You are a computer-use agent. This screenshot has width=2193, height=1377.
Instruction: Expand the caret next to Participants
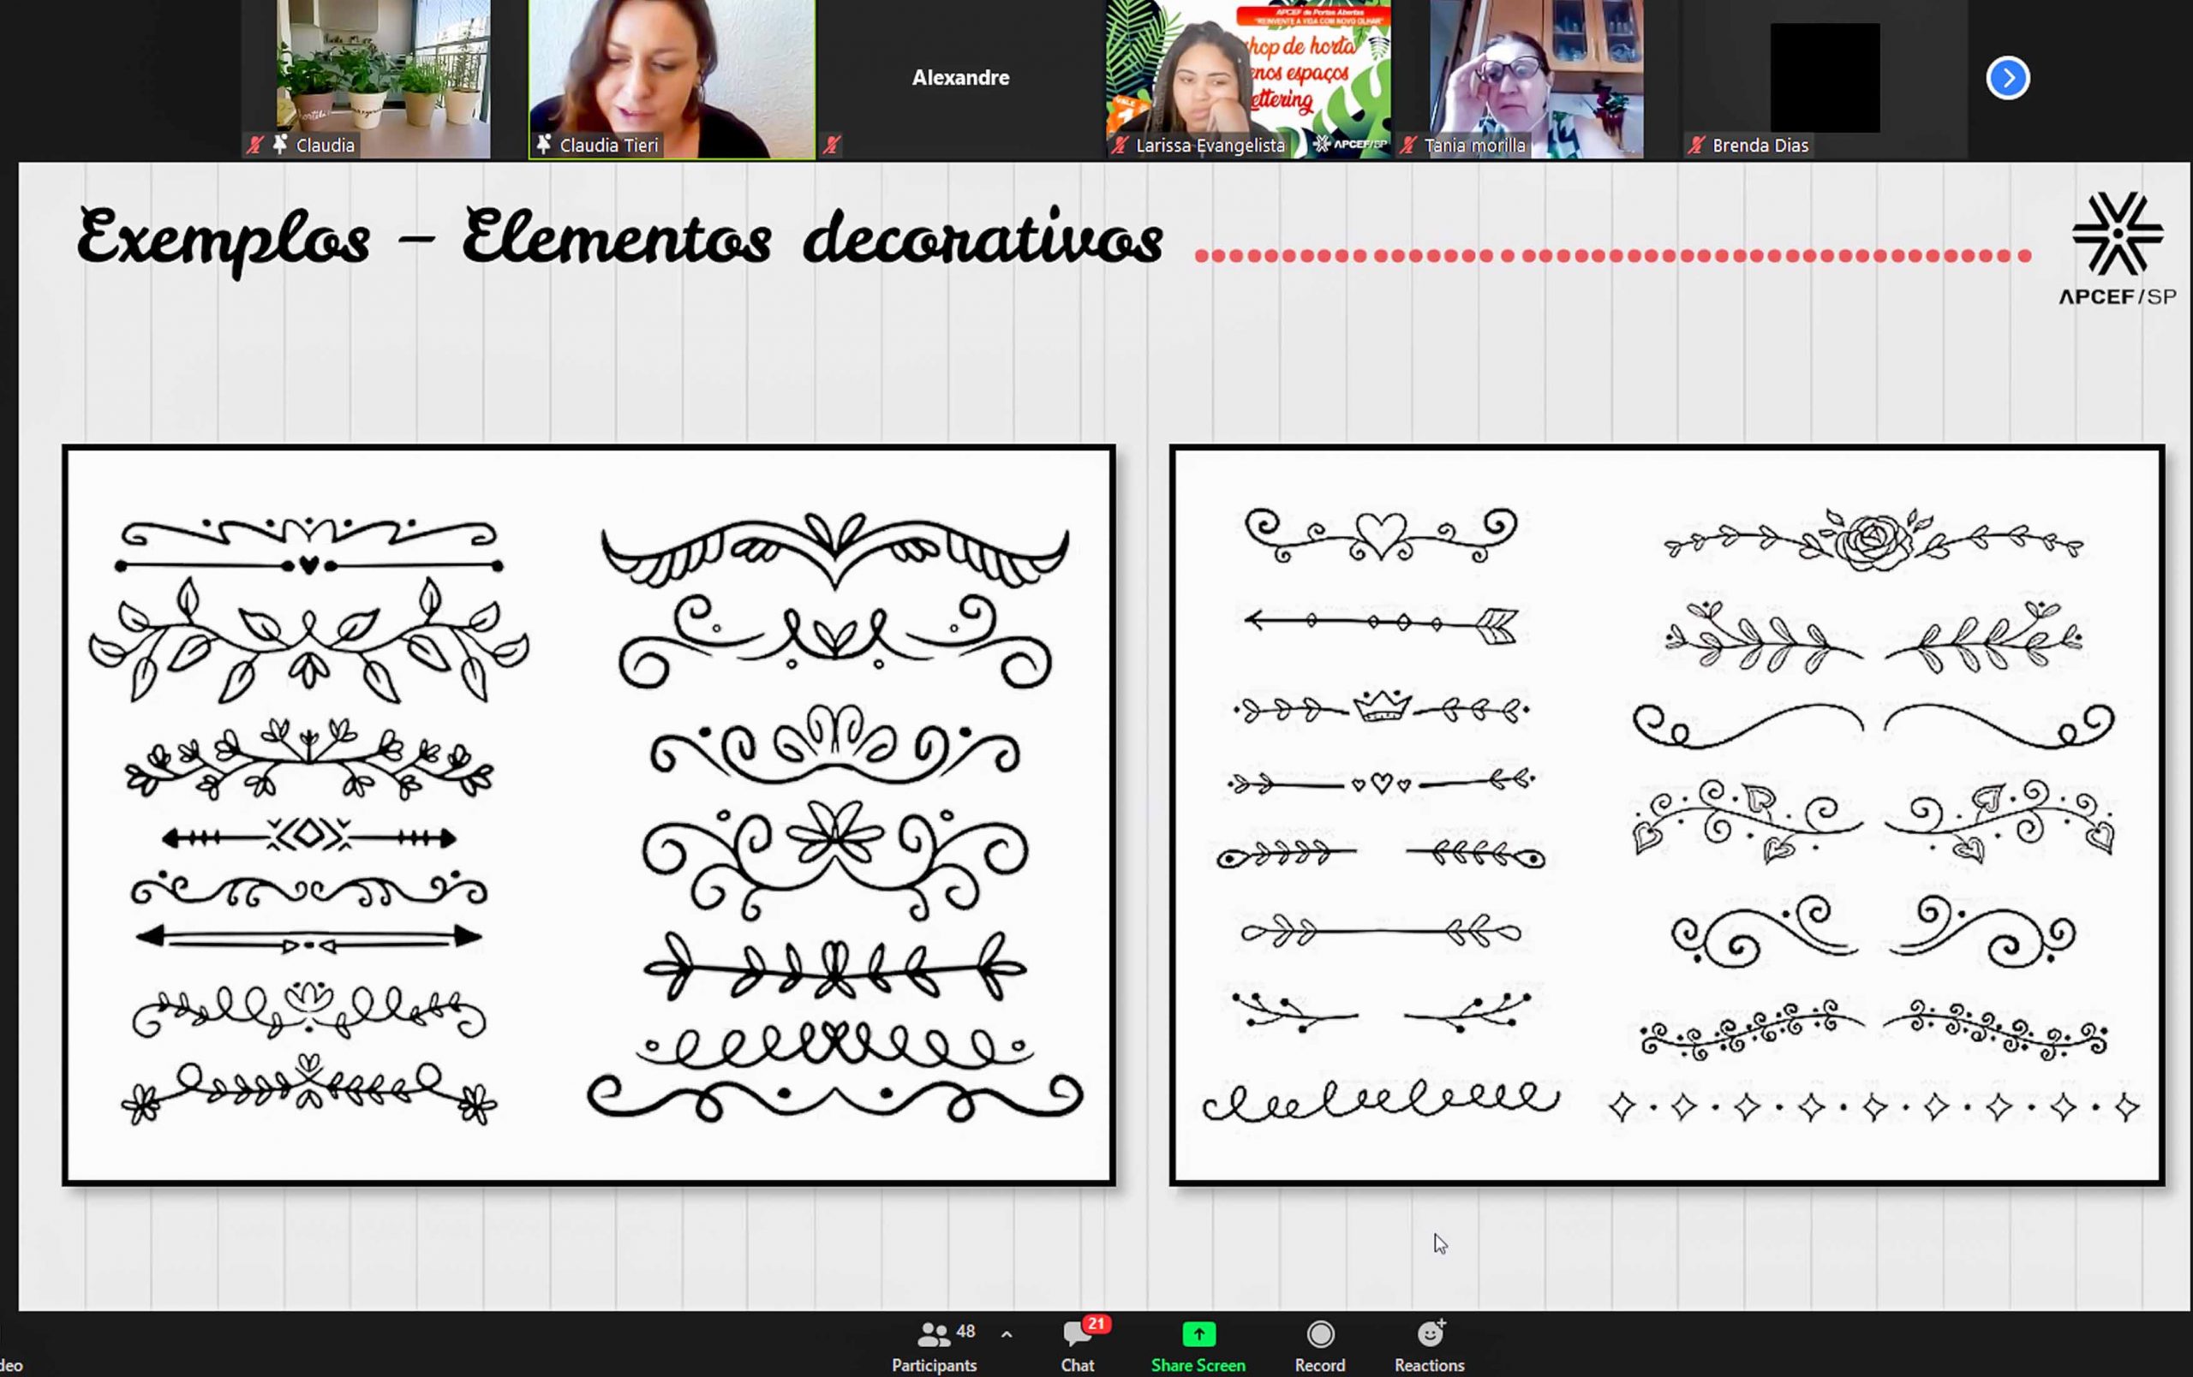1007,1334
